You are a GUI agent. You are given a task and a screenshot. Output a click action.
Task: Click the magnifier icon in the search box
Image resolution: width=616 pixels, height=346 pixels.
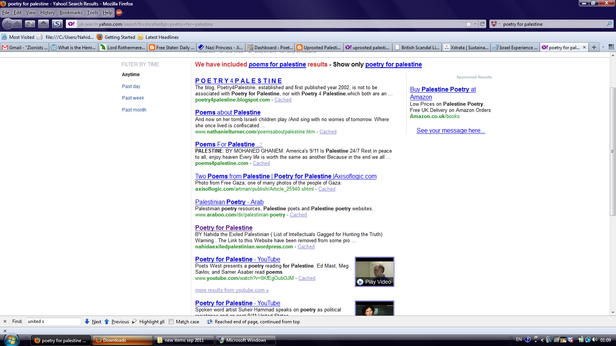[609, 24]
